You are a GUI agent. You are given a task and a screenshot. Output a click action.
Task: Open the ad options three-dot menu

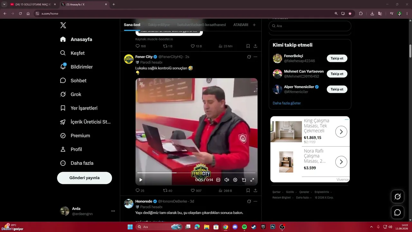pos(347,120)
